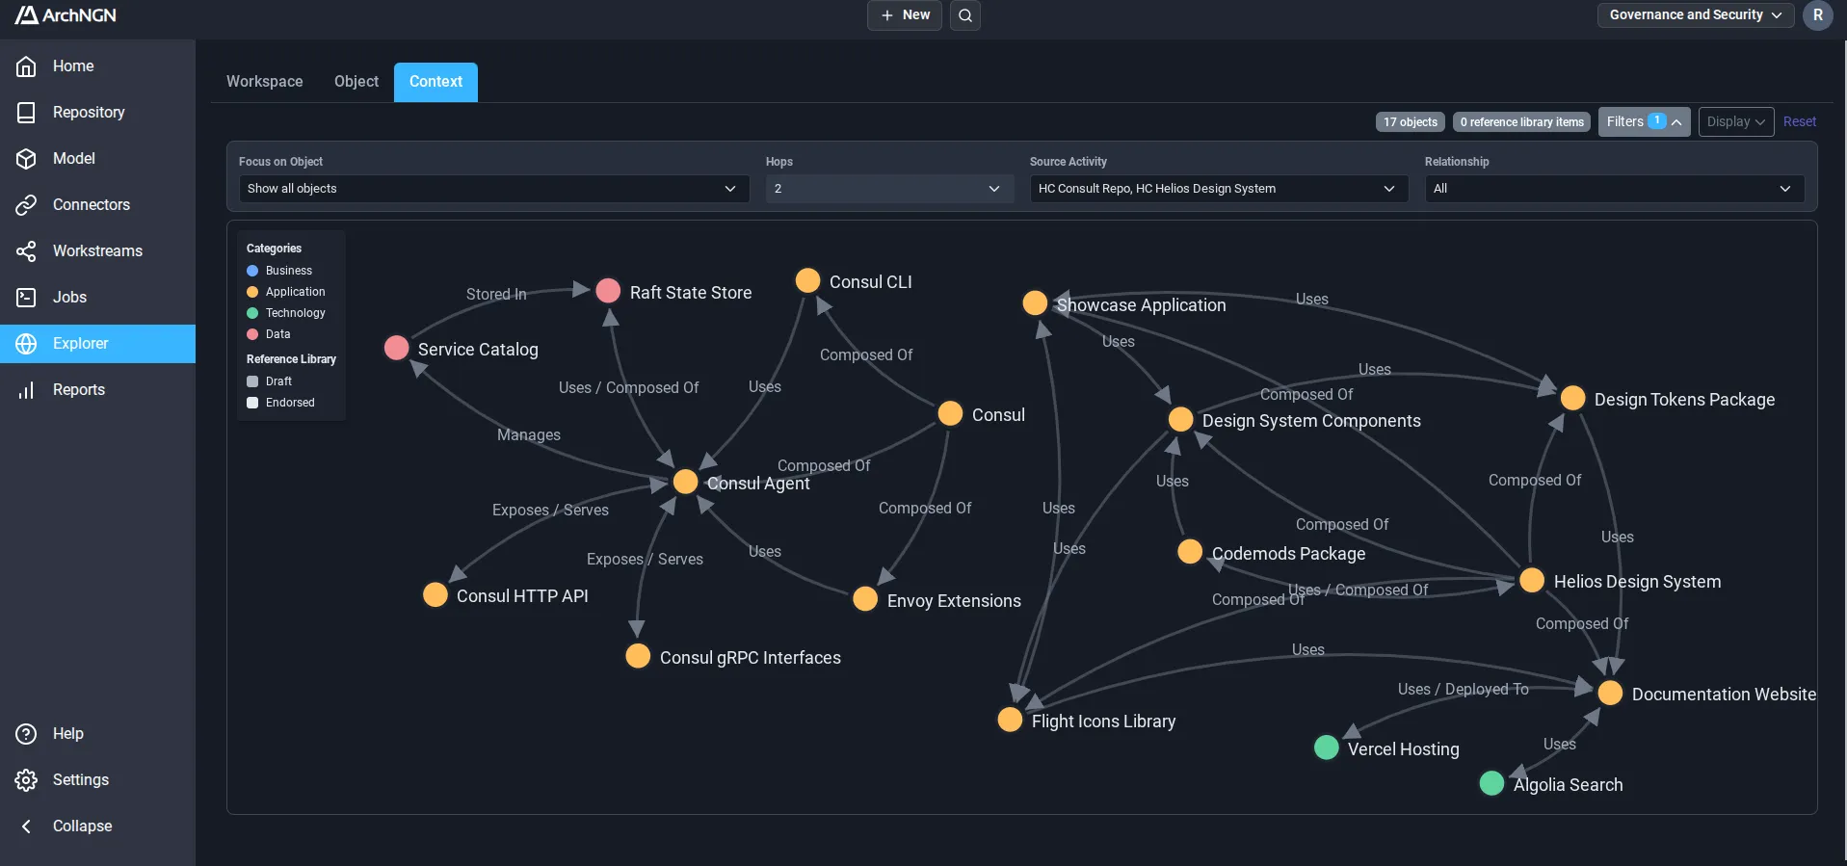Screen dimensions: 1847x866
Task: Toggle the Application category in legend
Action: tap(286, 292)
